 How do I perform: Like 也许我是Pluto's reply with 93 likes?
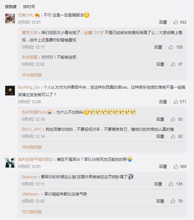point(173,119)
